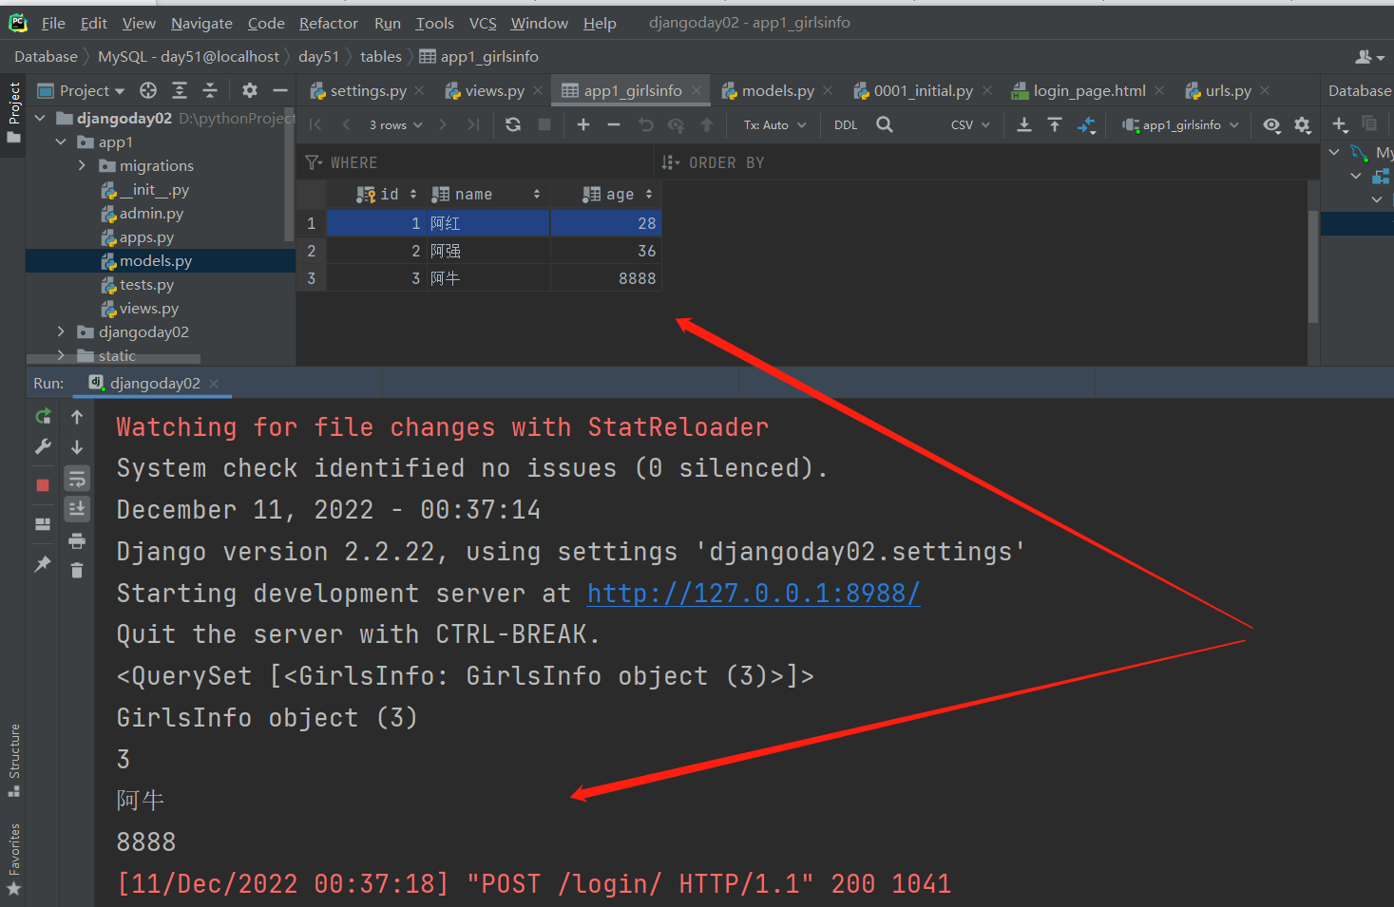This screenshot has width=1394, height=907.
Task: Click the Project tree horizontal scrollbar
Action: point(113,359)
